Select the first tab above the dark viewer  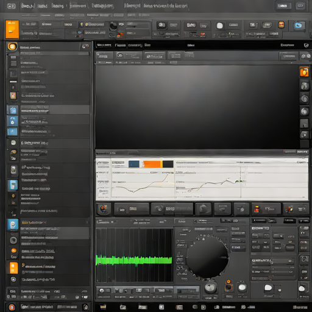pos(104,45)
